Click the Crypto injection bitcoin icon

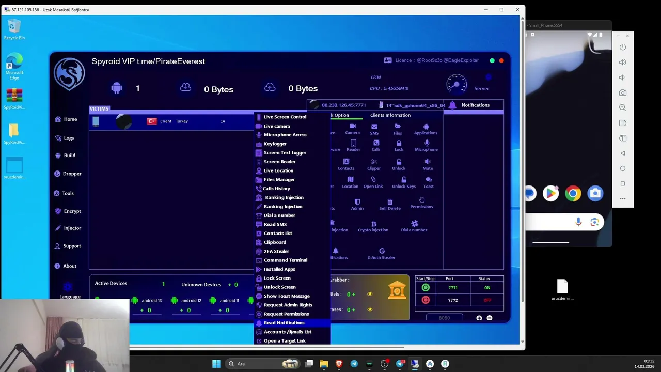tap(373, 226)
